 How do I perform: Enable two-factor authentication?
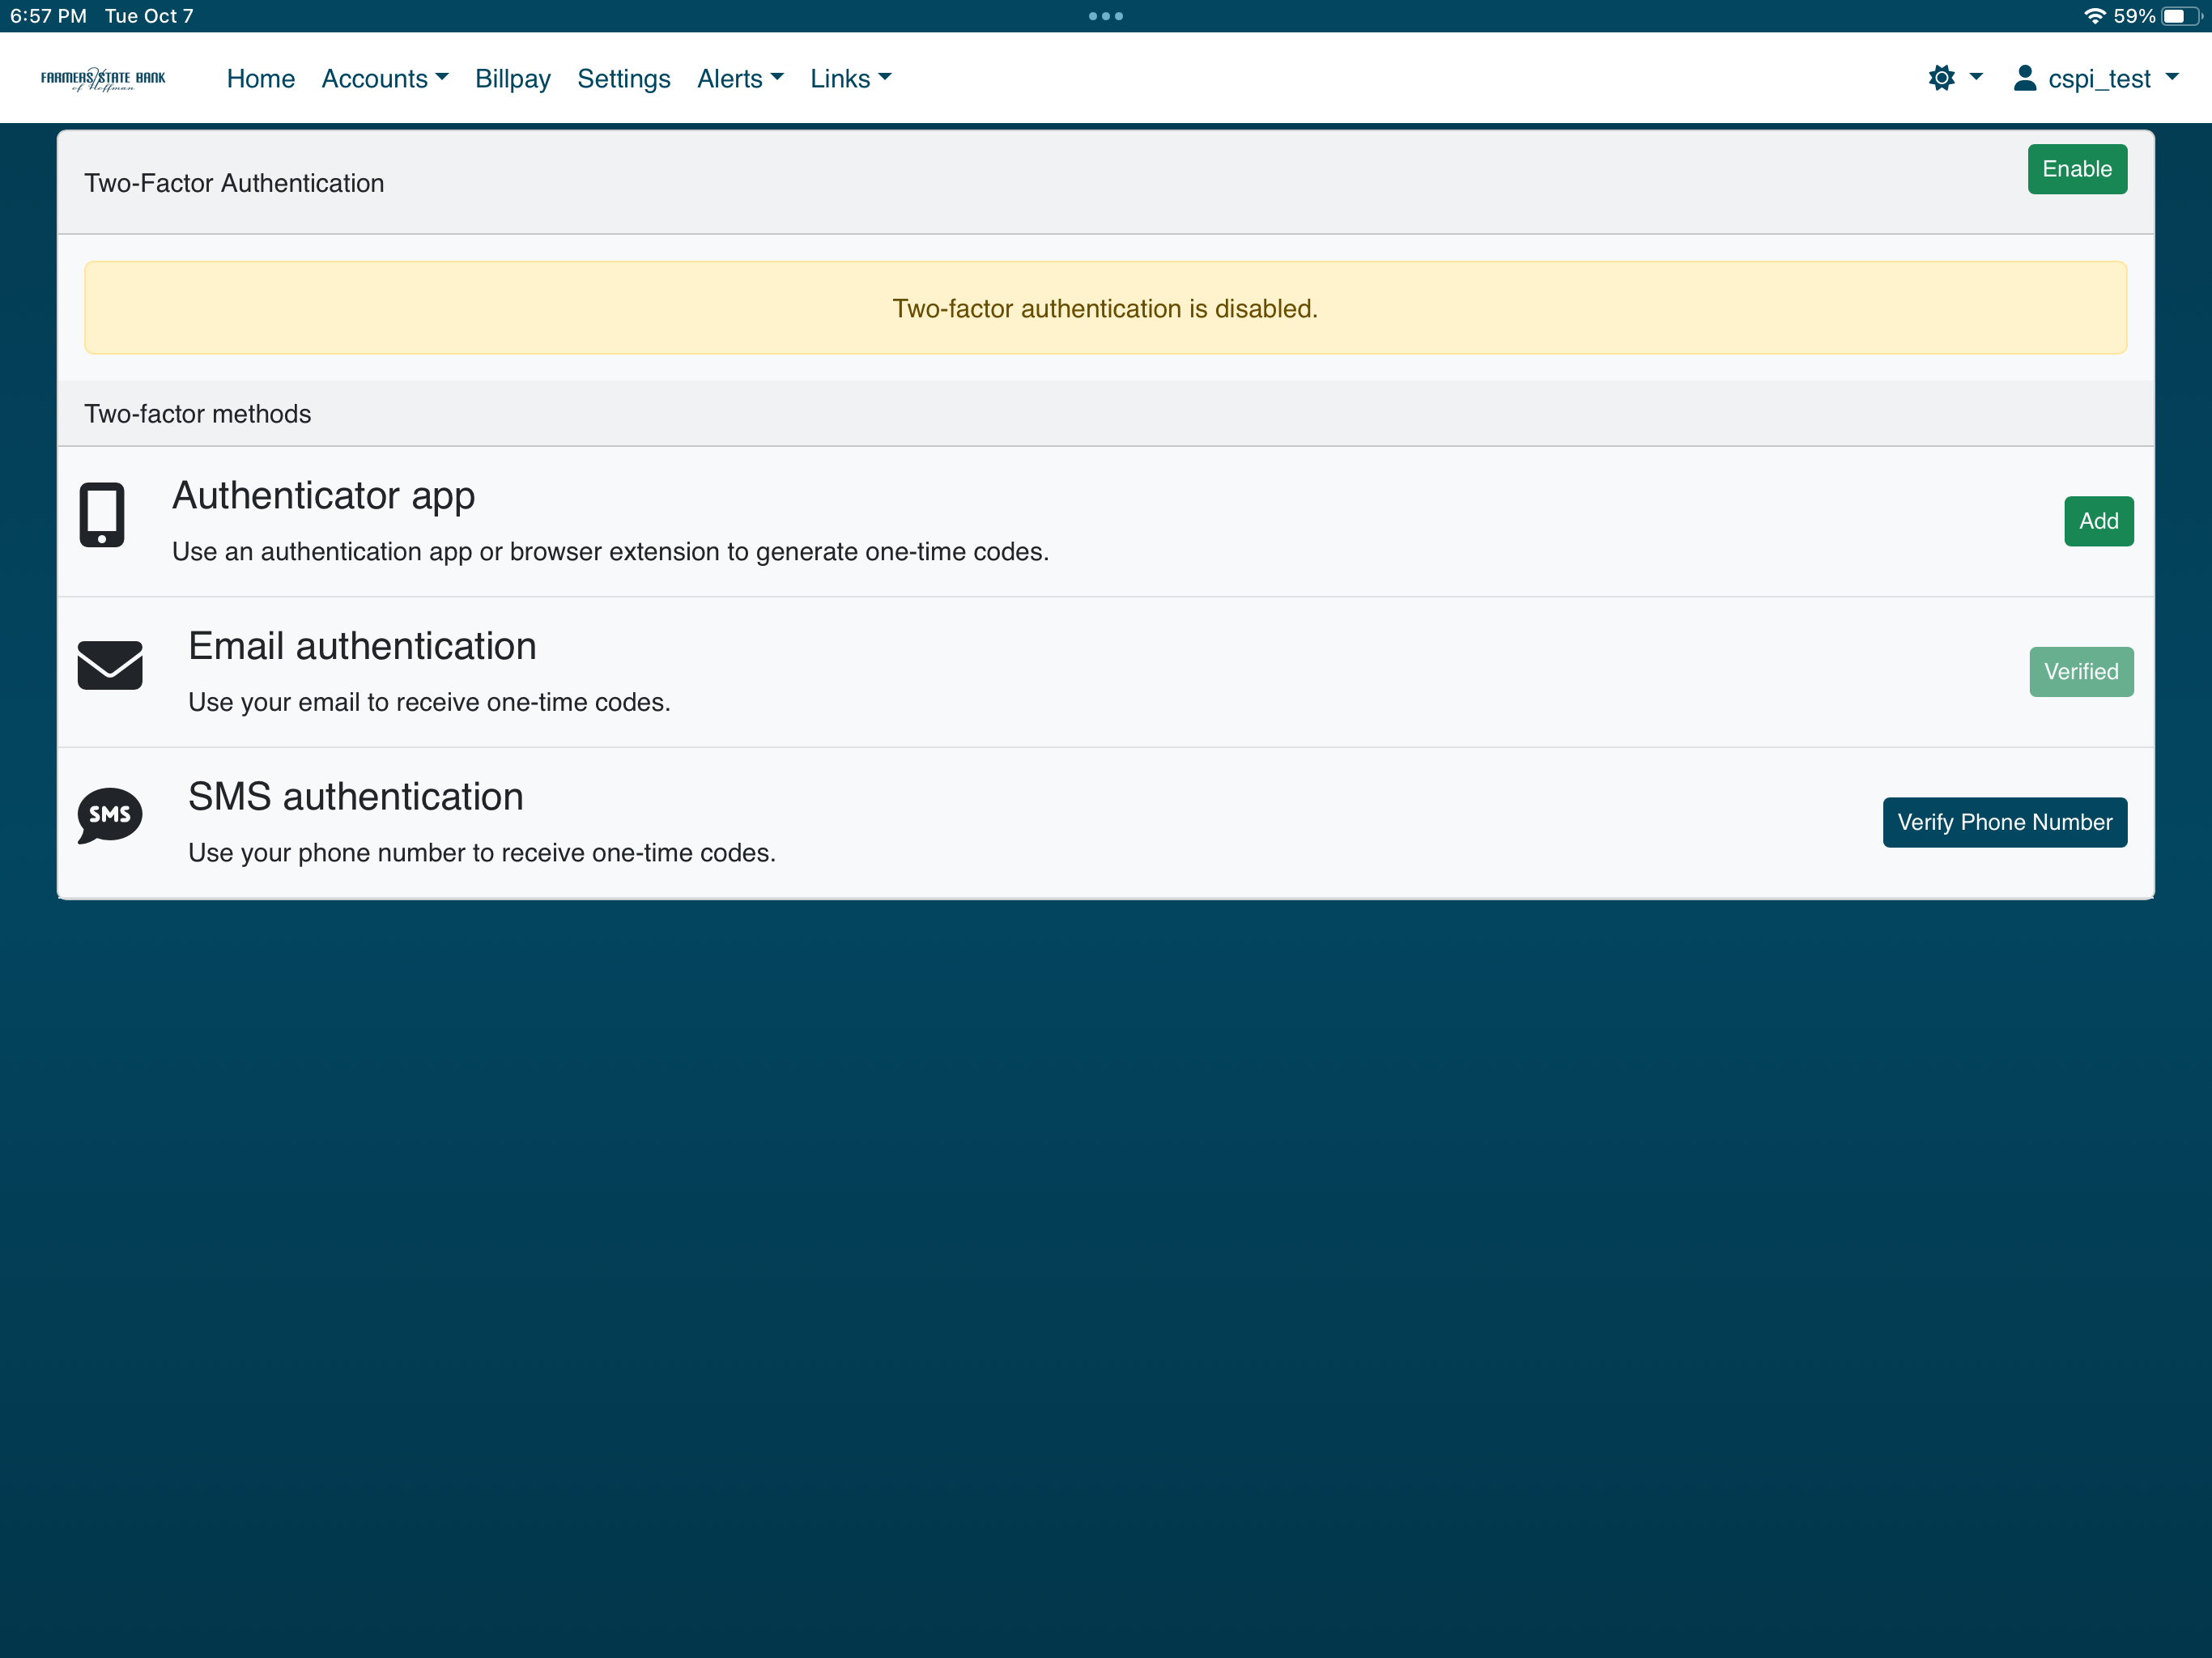tap(2077, 169)
